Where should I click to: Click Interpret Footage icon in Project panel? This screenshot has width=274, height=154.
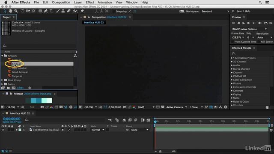pos(3,88)
